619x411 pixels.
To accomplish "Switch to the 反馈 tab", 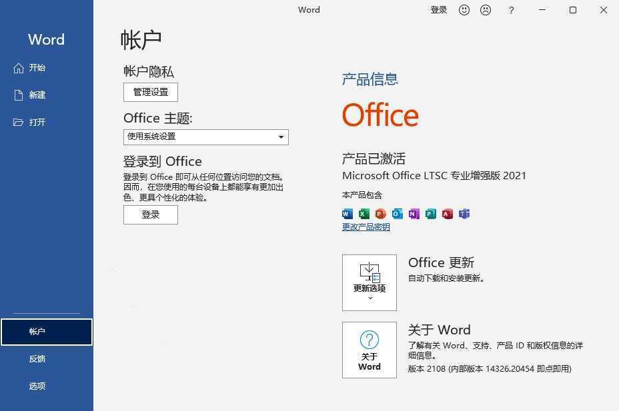I will [37, 358].
